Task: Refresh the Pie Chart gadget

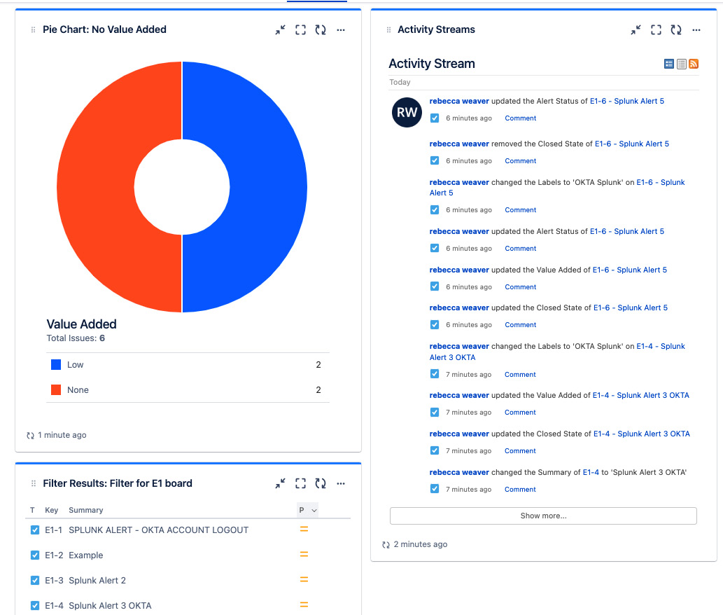Action: point(321,30)
